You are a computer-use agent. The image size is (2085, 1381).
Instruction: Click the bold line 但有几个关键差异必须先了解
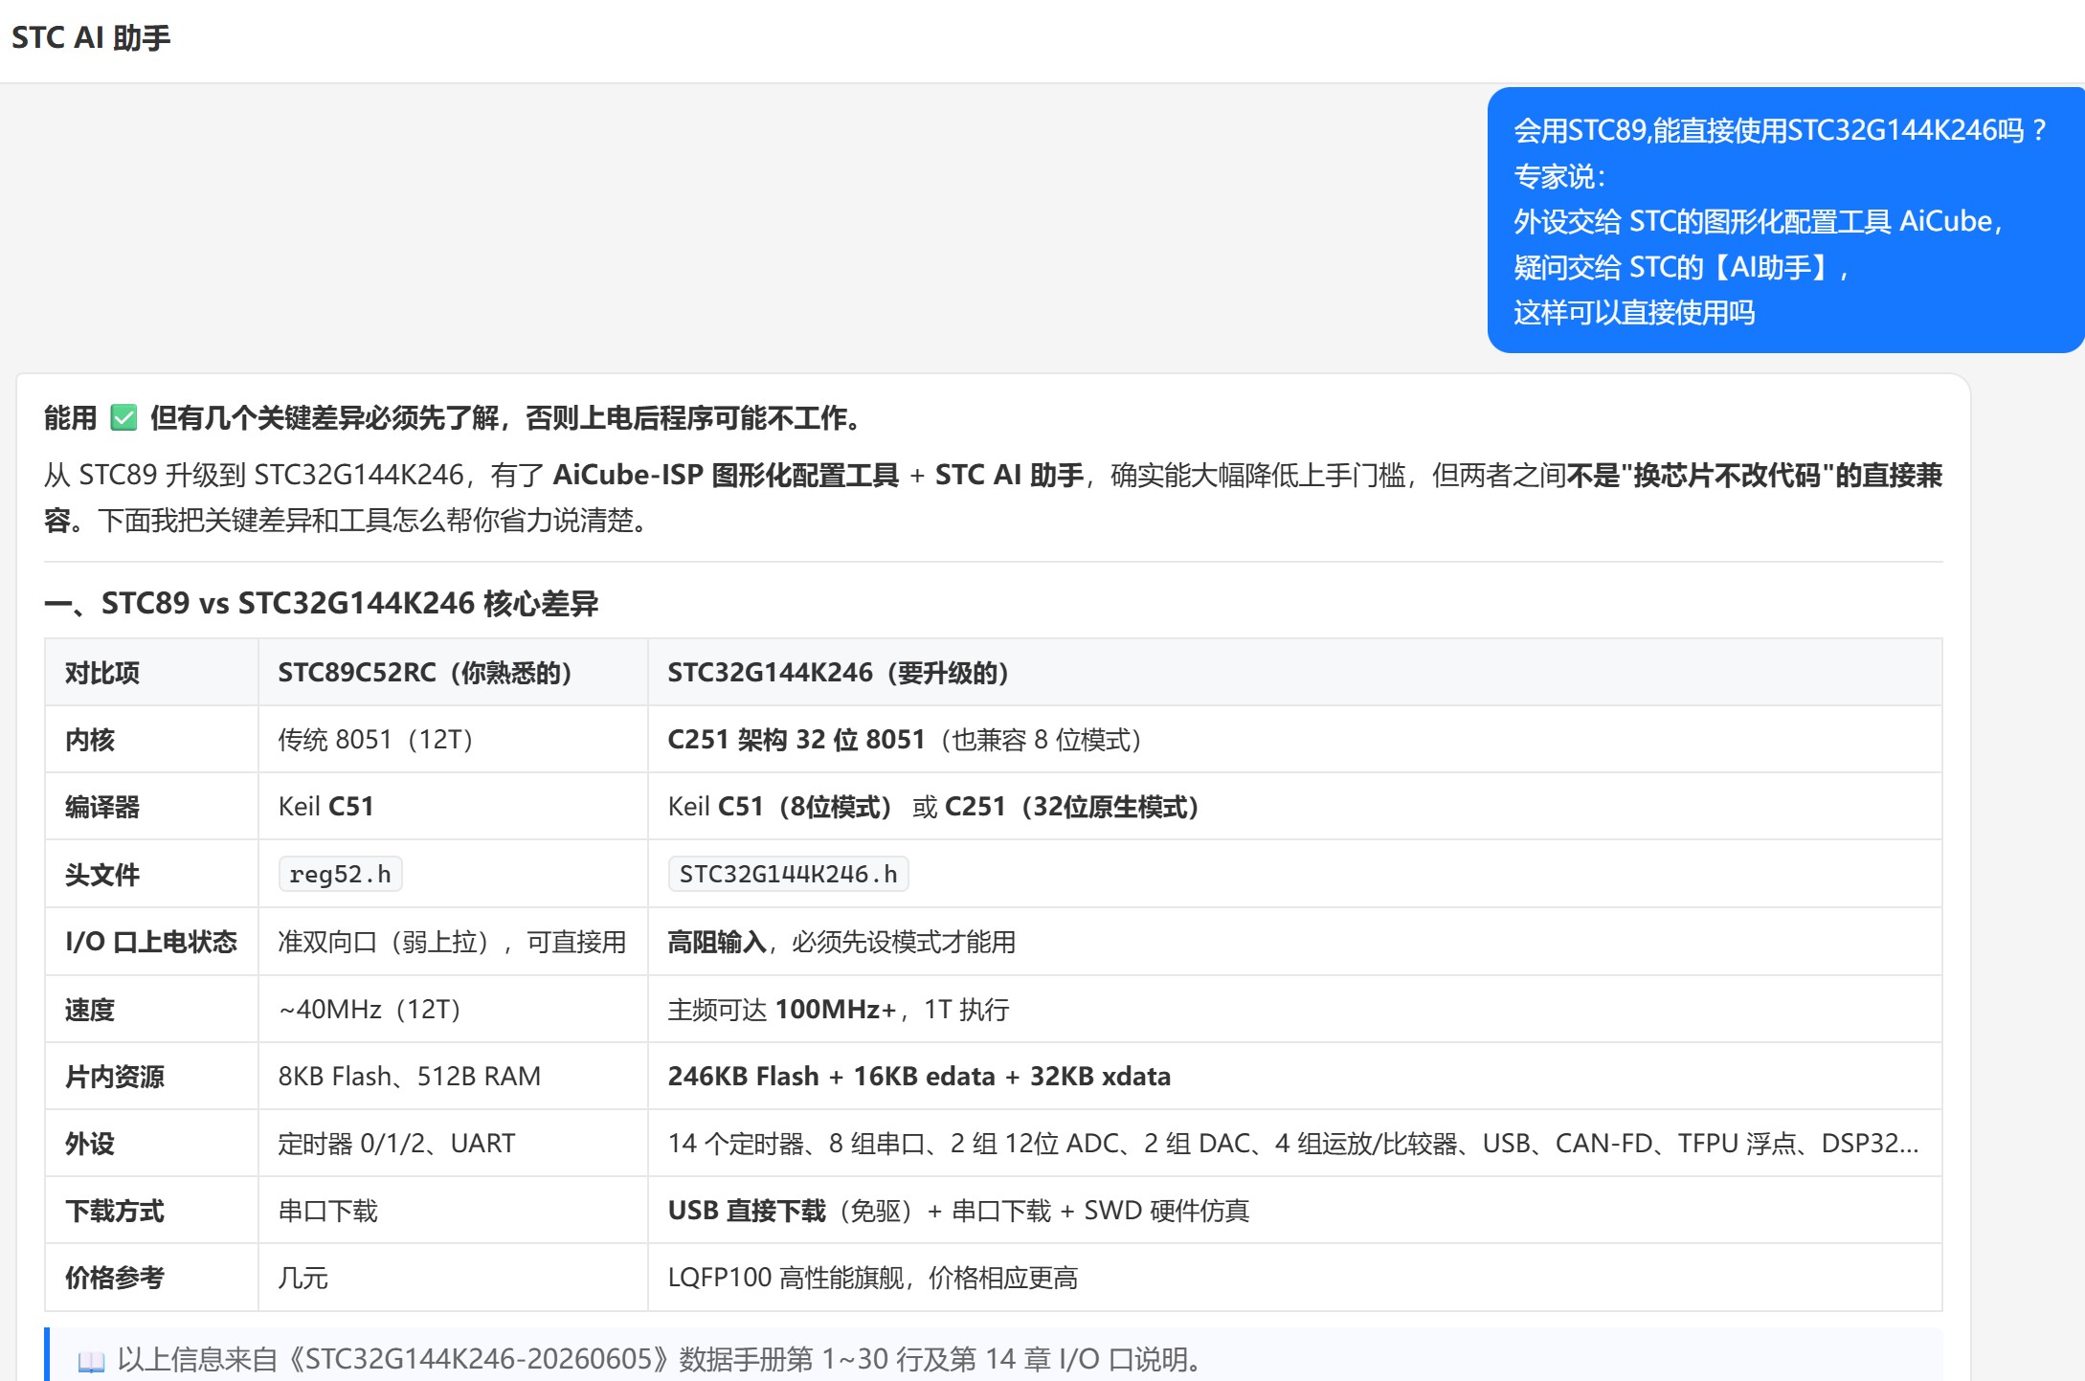coord(509,418)
